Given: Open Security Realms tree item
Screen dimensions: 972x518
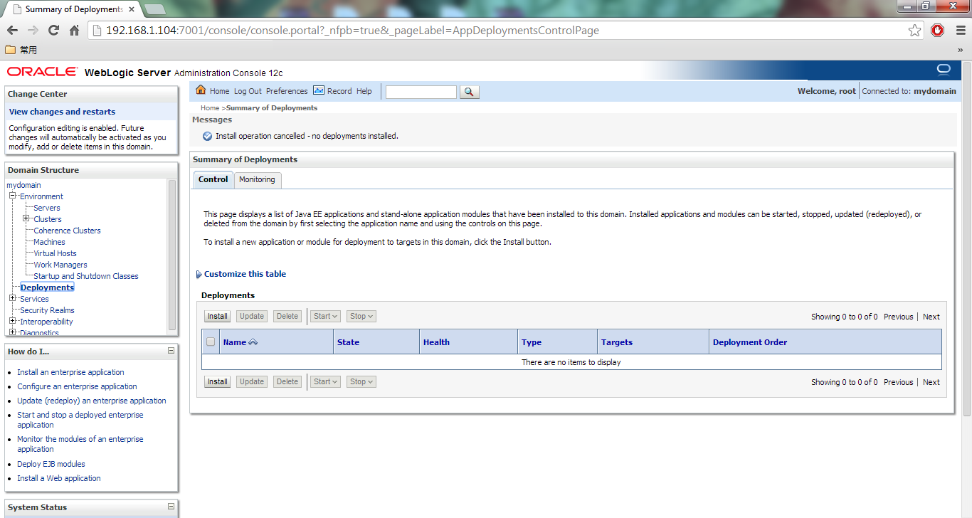Looking at the screenshot, I should 47,310.
